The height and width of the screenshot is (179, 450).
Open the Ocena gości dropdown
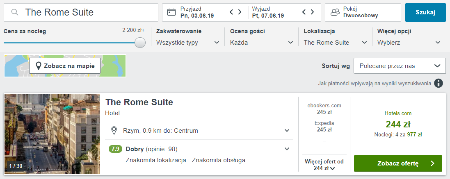tap(261, 43)
